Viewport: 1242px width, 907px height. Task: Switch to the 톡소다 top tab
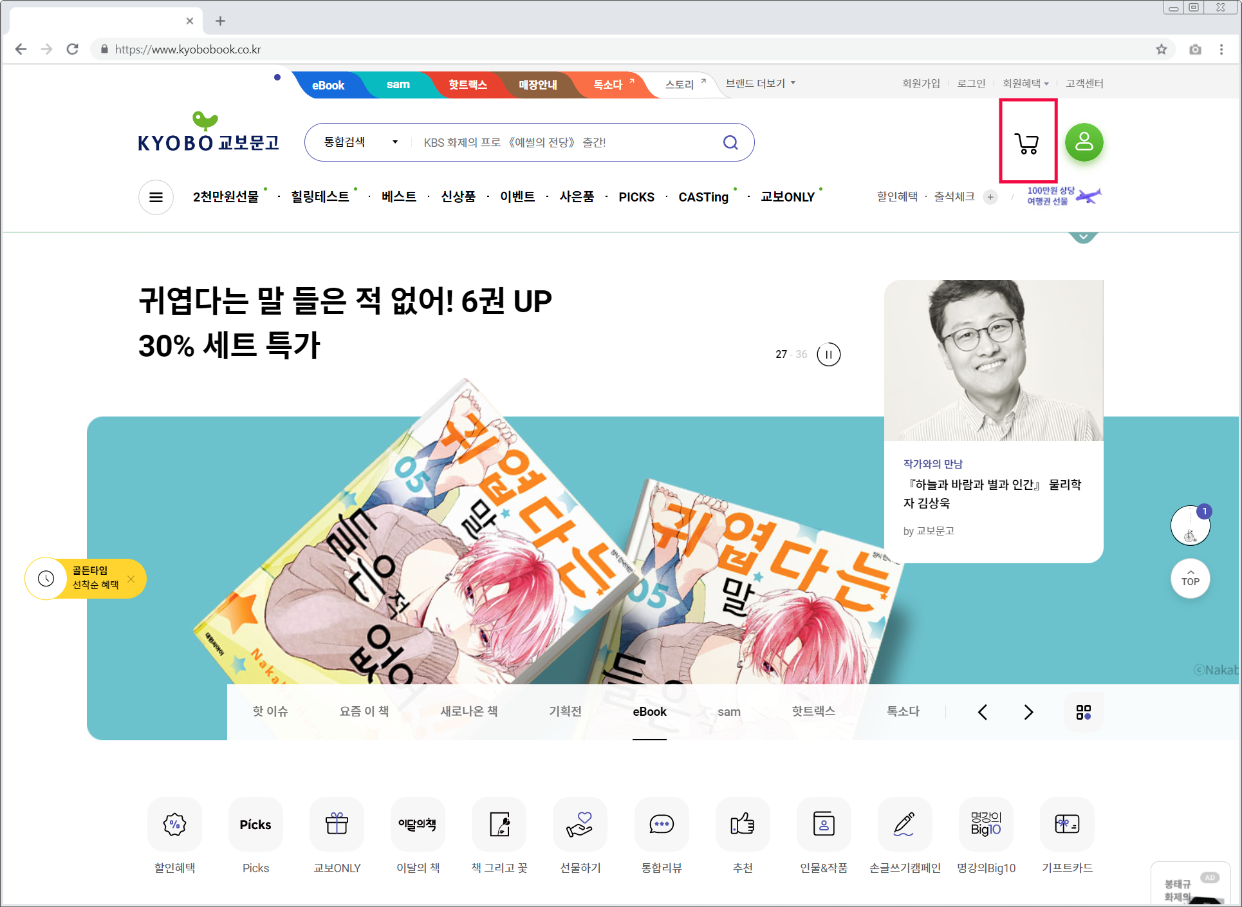tap(608, 85)
